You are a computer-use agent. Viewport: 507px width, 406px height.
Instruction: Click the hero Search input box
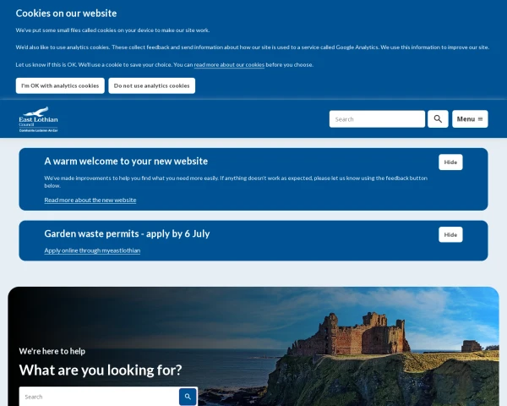click(x=99, y=397)
